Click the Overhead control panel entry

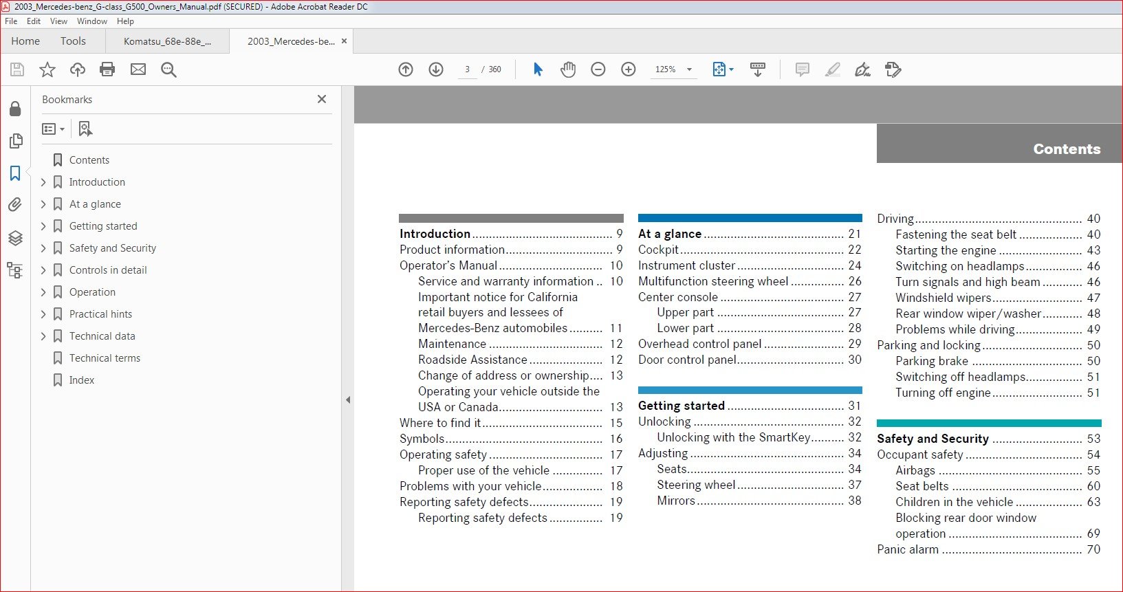(x=750, y=344)
